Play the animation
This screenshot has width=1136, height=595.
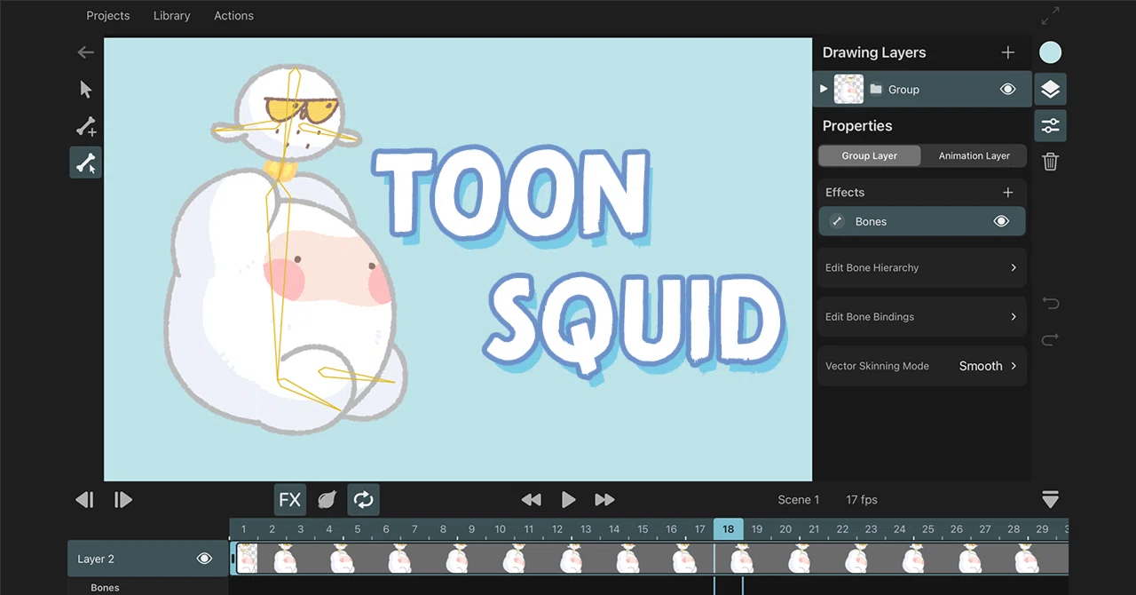click(x=568, y=500)
